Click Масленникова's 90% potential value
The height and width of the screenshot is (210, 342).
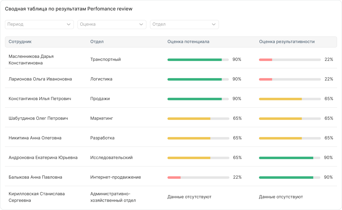coord(237,59)
